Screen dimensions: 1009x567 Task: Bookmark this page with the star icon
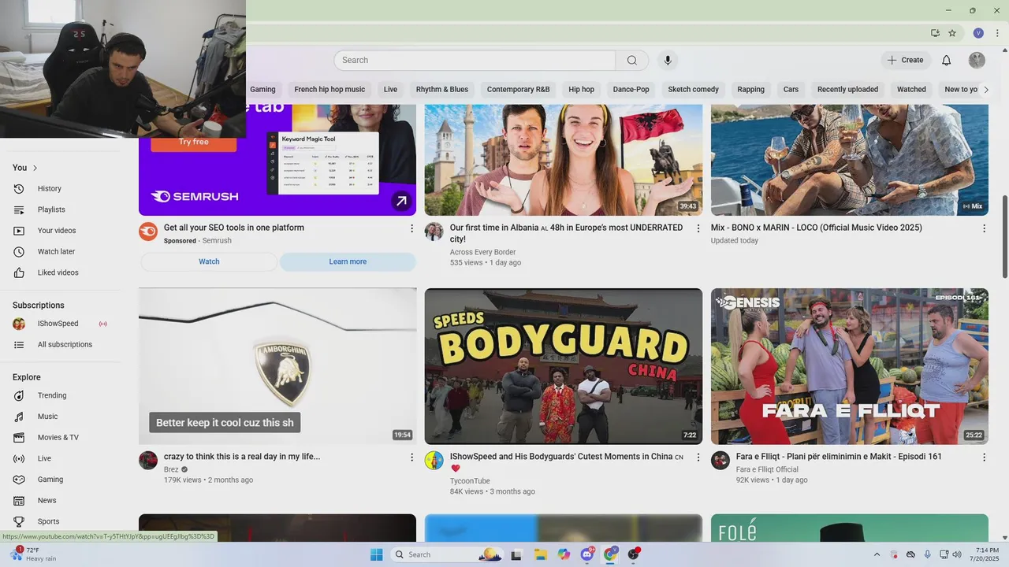point(952,33)
